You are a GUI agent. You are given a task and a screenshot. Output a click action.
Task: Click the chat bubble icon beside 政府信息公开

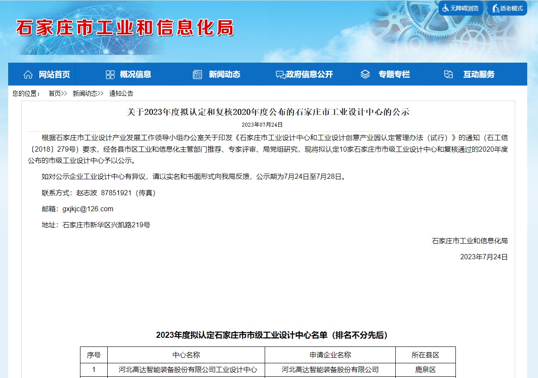tap(280, 75)
